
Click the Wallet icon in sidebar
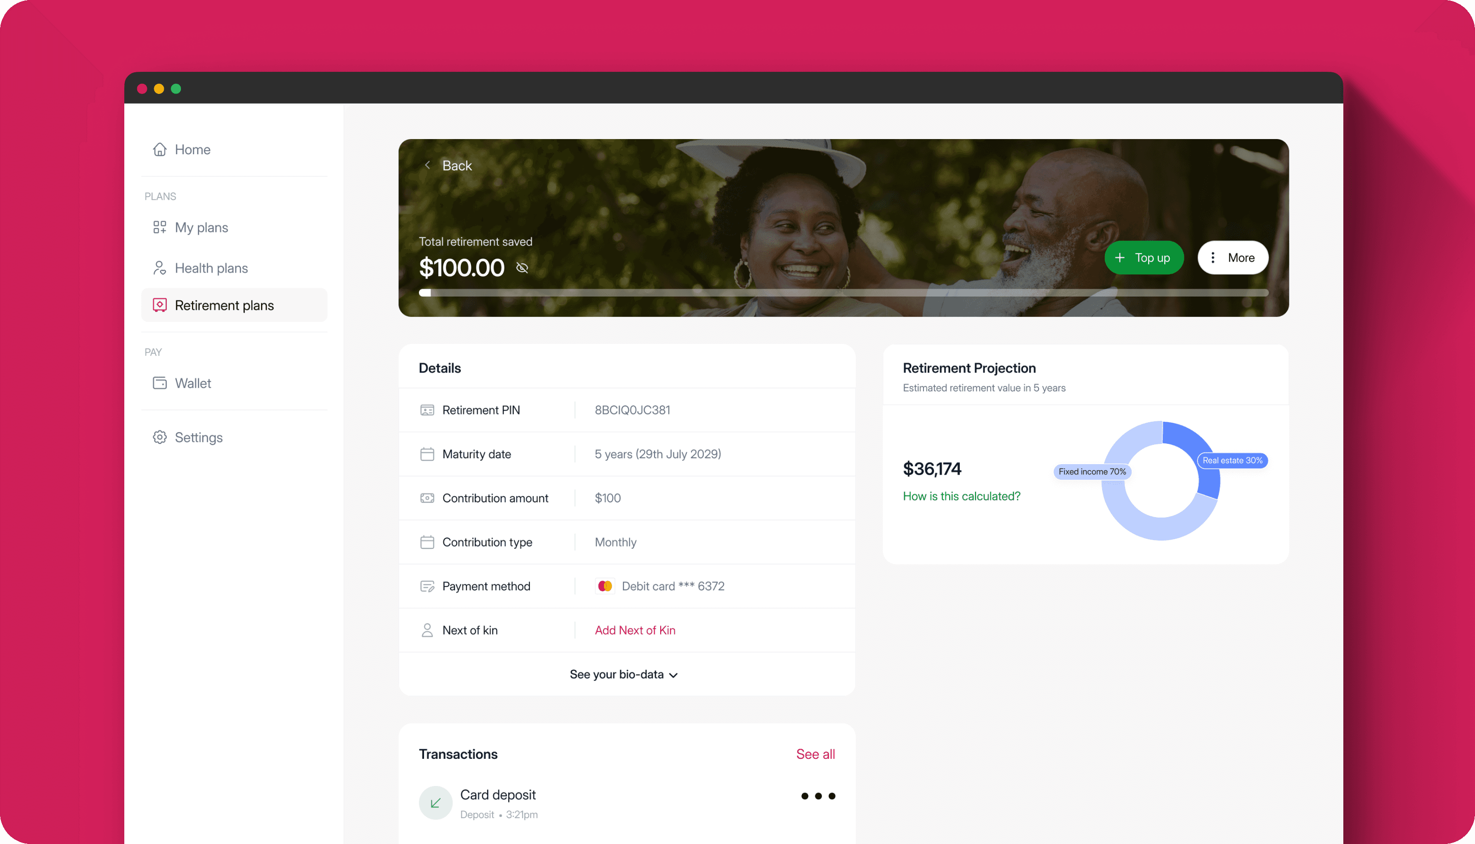159,383
